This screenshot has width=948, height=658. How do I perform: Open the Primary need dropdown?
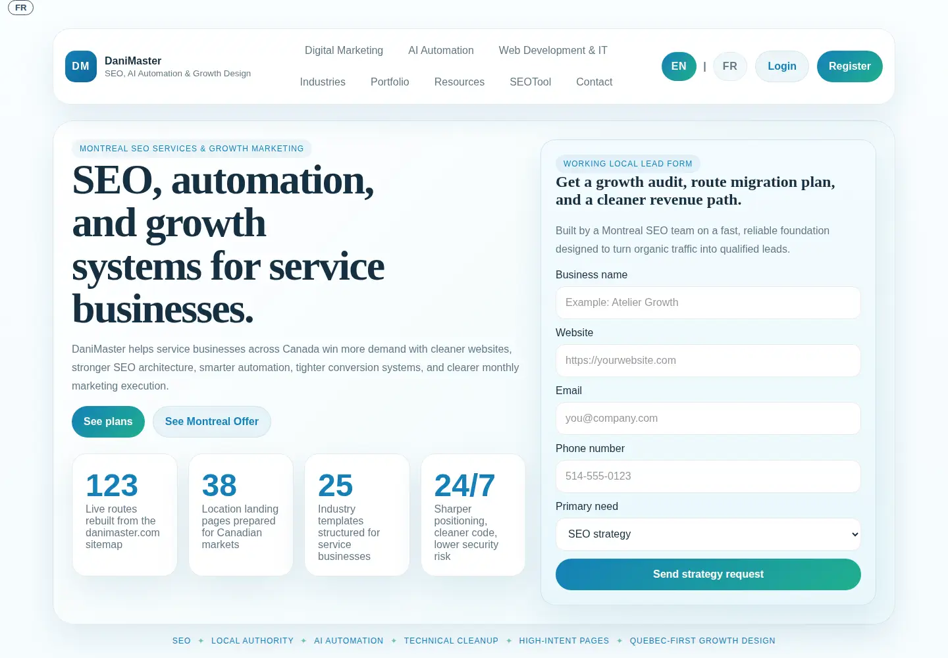708,534
